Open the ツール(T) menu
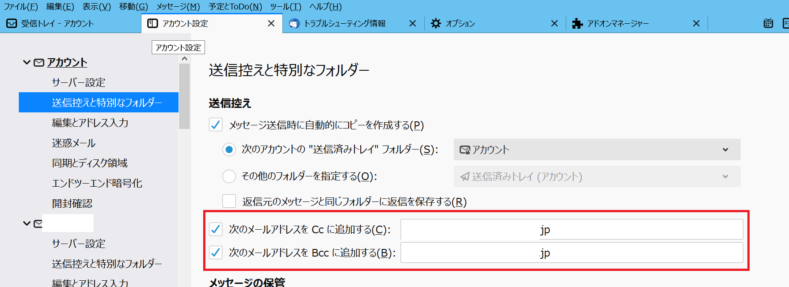The image size is (789, 287). (x=286, y=7)
